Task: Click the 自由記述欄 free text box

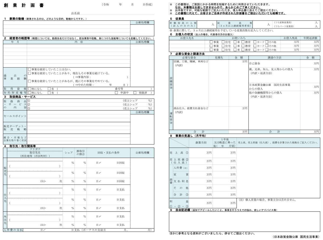Action: tap(244, 221)
